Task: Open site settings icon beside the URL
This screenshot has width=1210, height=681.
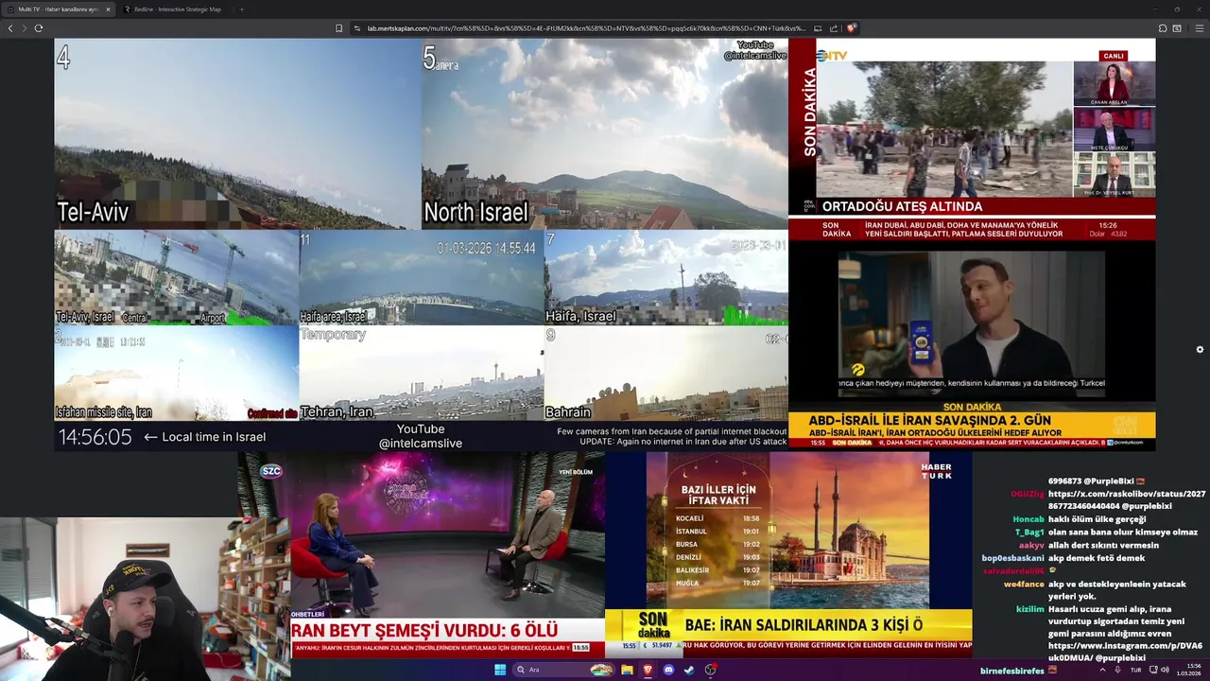Action: [358, 28]
